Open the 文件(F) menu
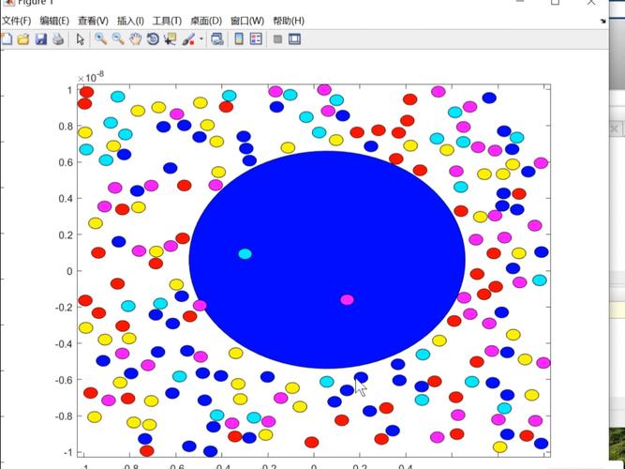 pos(16,21)
